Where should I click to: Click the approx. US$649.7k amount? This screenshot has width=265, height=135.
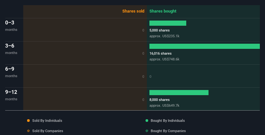(164, 105)
